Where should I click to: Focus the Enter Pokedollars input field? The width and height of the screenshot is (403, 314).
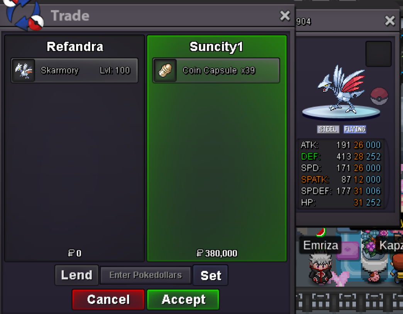click(x=146, y=275)
